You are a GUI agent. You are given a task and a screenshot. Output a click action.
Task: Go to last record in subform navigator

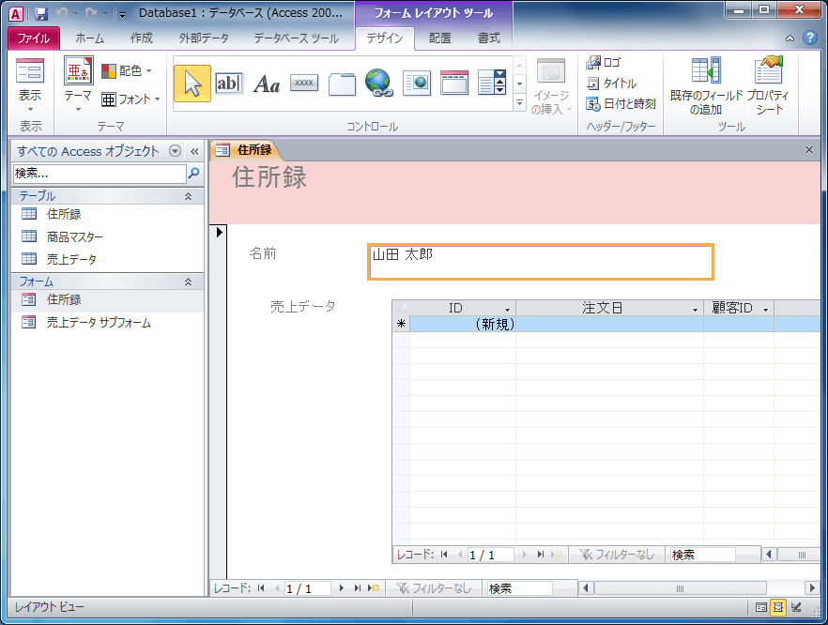(540, 555)
